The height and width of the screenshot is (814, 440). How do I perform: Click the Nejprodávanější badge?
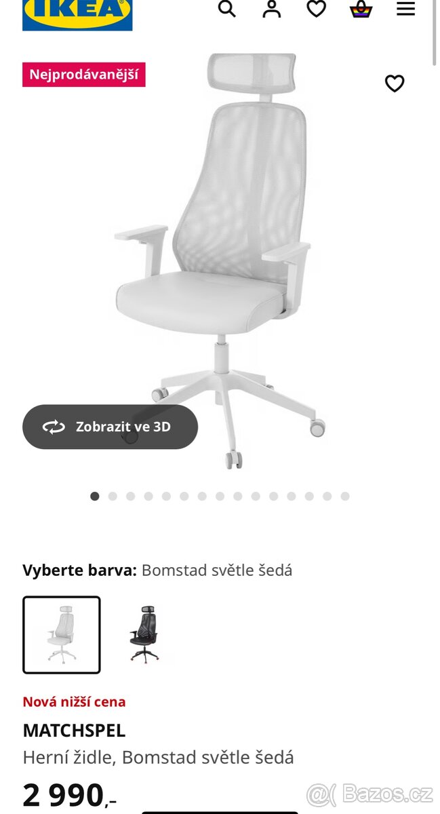click(x=84, y=75)
